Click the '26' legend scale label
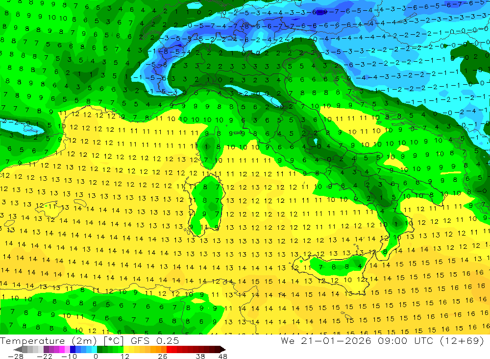This screenshot has width=490, height=359. [163, 356]
